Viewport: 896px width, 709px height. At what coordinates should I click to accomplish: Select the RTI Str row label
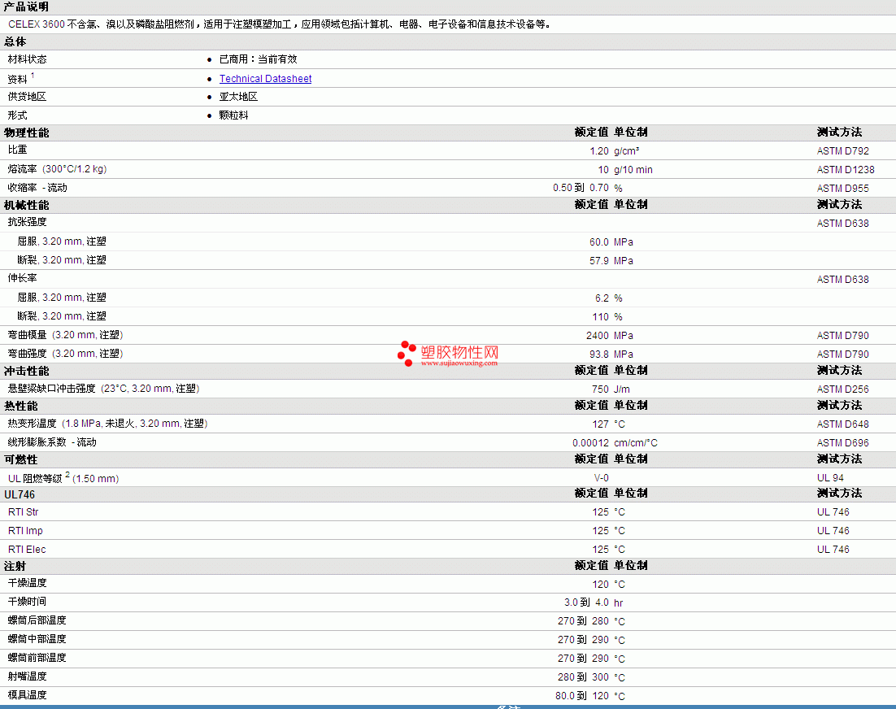pyautogui.click(x=24, y=512)
